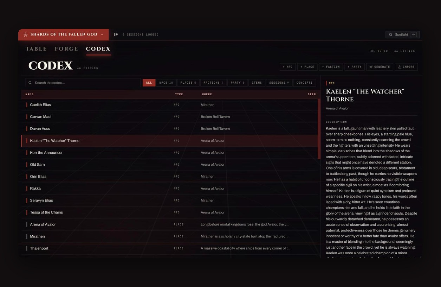Filter codex by Factions
The width and height of the screenshot is (441, 287).
coord(213,83)
